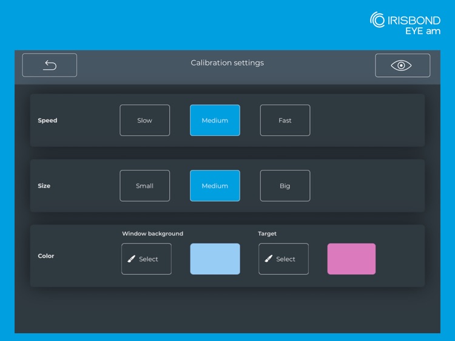Set target size to Small
This screenshot has height=341, width=455.
tap(145, 186)
